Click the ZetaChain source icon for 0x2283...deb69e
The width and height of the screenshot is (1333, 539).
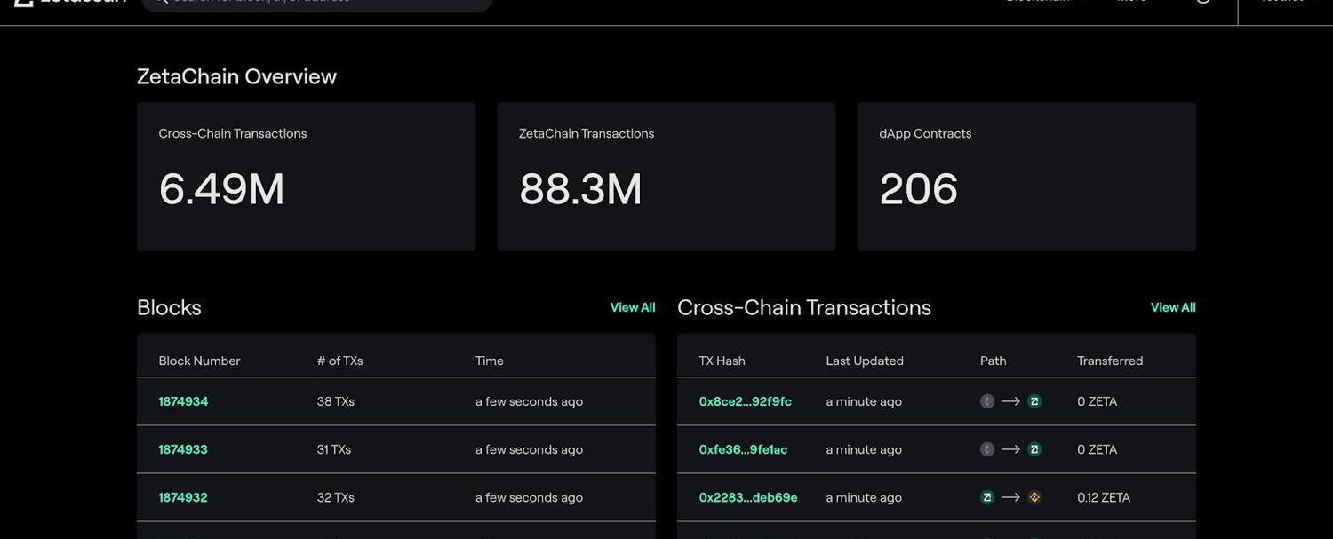coord(986,497)
